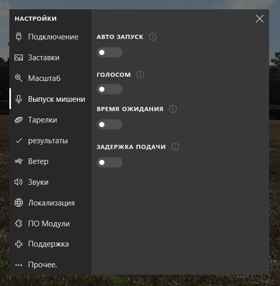The height and width of the screenshot is (286, 280).
Task: Click the ЗАДЕРЖКА ПОДАЧИ label
Action: click(x=131, y=147)
